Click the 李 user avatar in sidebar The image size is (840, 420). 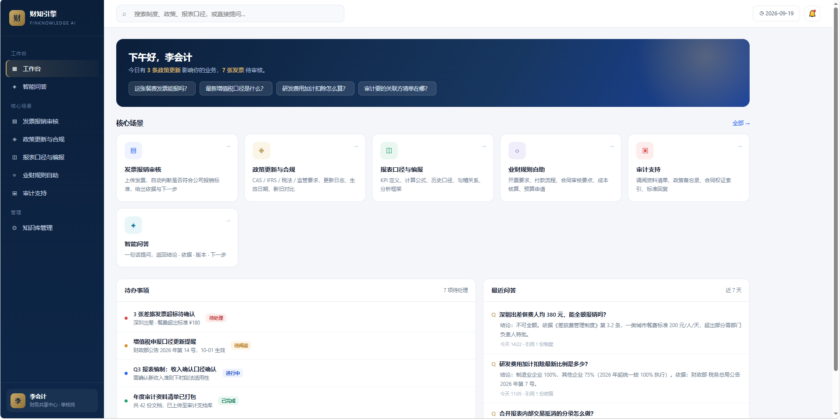pos(18,400)
